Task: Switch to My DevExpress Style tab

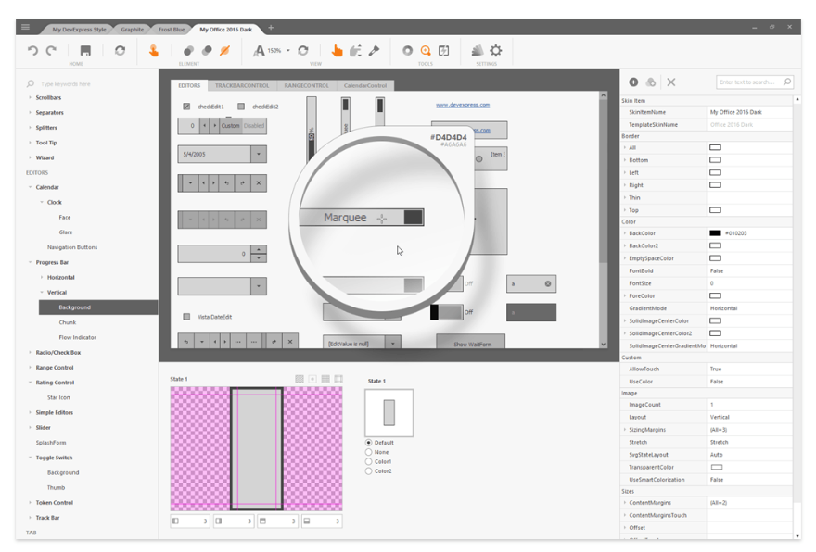Action: (79, 29)
